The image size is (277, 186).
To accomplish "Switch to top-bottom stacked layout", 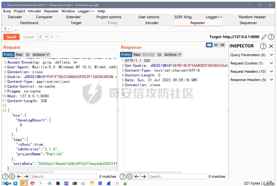I will (x=216, y=45).
